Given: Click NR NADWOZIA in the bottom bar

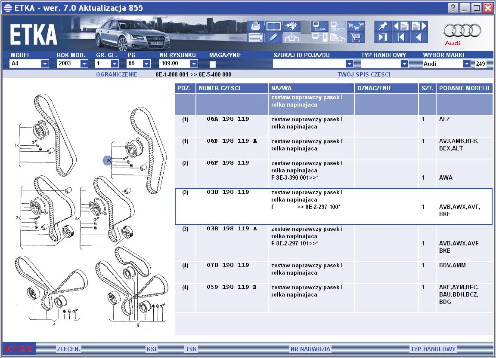Looking at the screenshot, I should 310,349.
